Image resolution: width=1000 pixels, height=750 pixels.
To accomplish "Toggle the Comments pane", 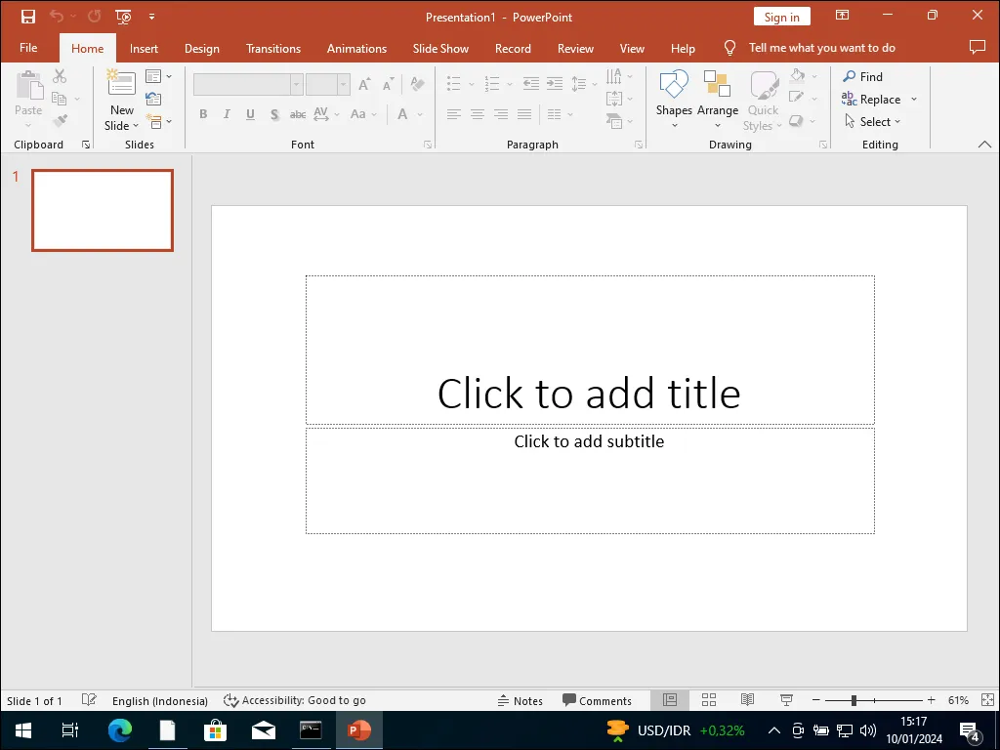I will [x=597, y=700].
